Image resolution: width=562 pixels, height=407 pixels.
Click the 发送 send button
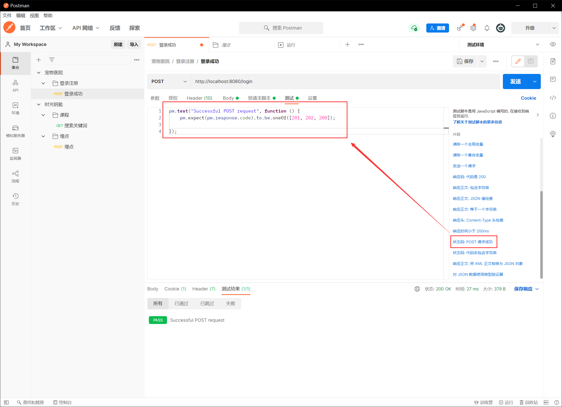(515, 82)
